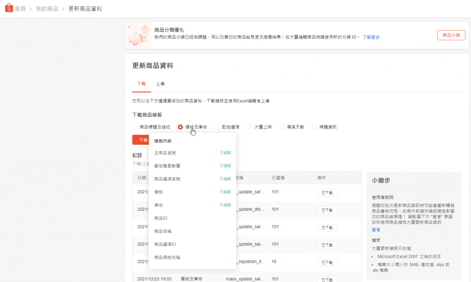Image resolution: width=471 pixels, height=282 pixels.
Task: Select the 商品標題及描述 radio option
Action: (135, 127)
